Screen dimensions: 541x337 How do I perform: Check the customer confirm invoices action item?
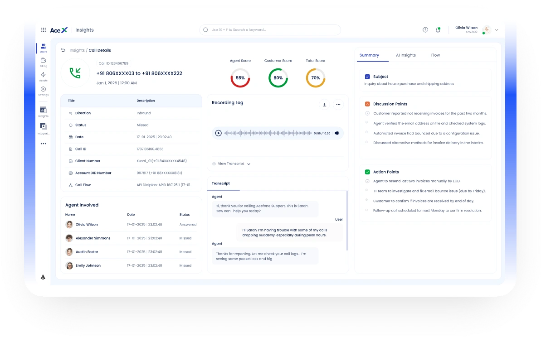367,200
